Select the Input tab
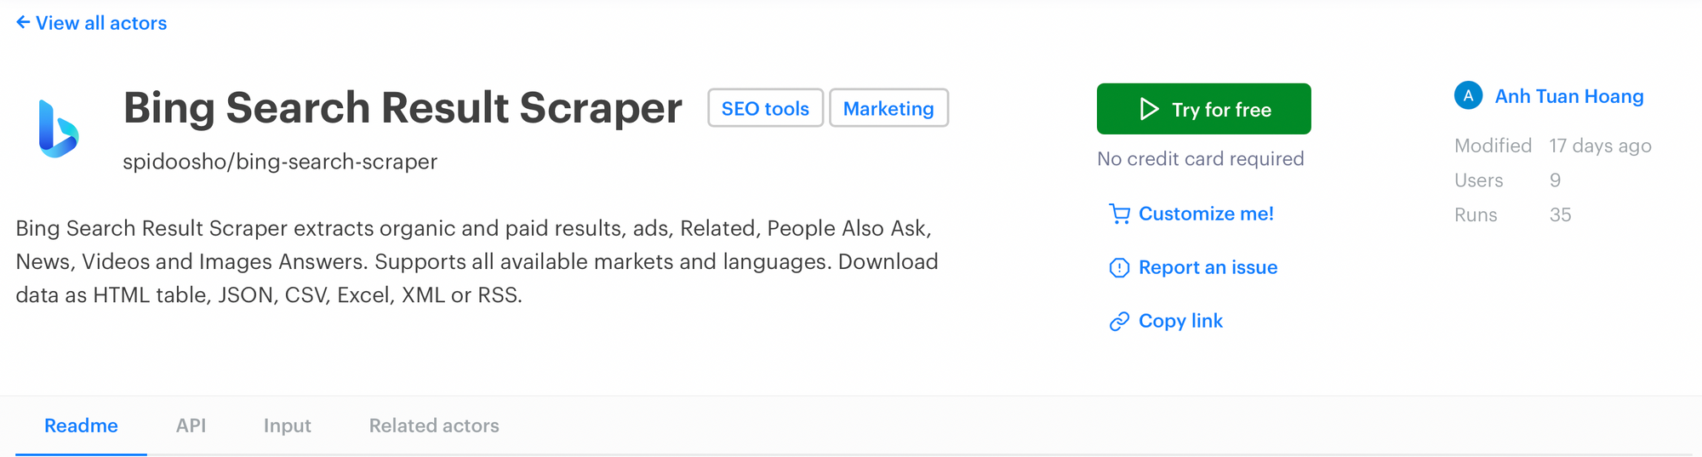Screen dimensions: 1702x457 pyautogui.click(x=287, y=426)
